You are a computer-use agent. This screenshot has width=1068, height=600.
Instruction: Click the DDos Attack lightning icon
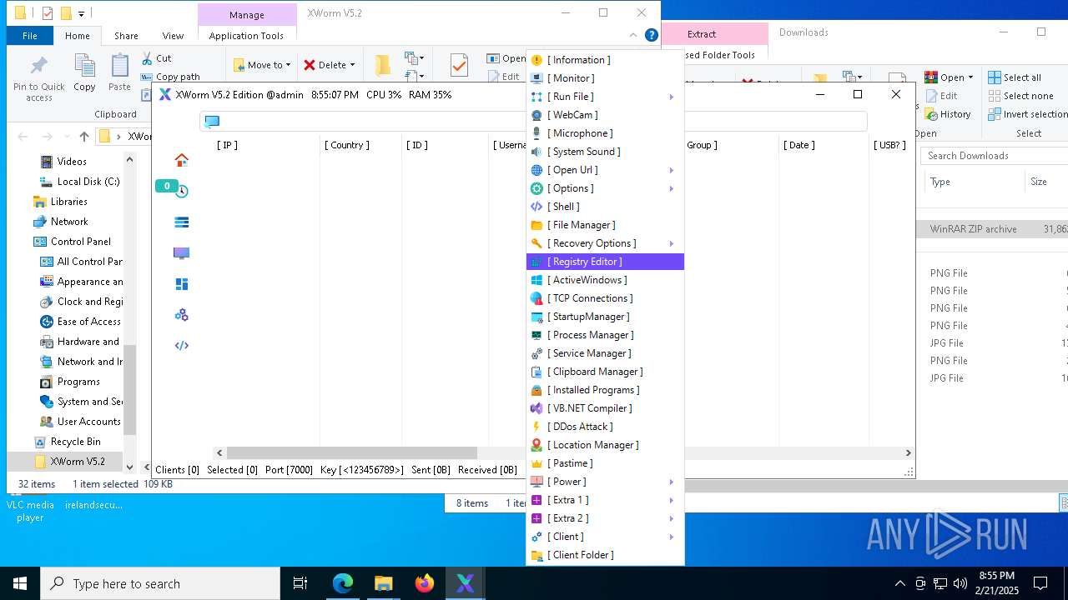[x=537, y=427]
